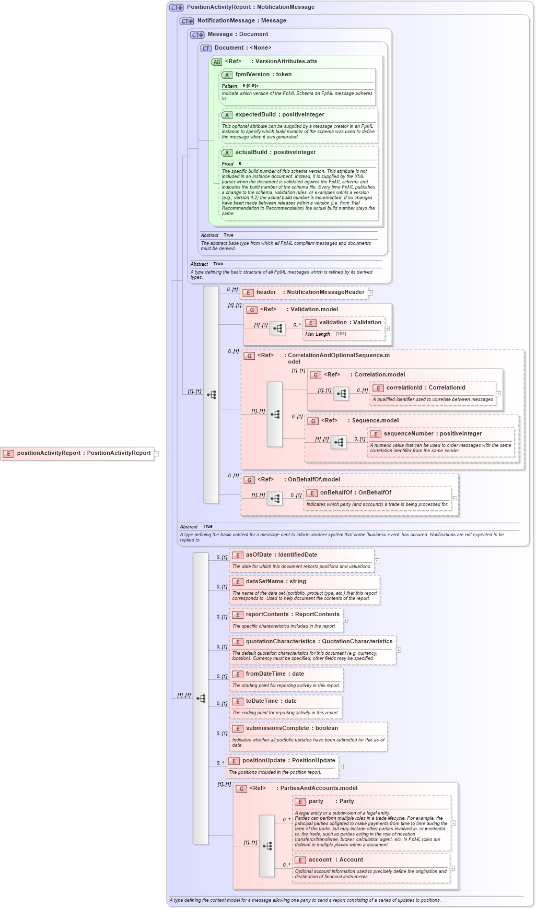Screen dimensions: 536x908
Task: Click the G icon of Validation.model
Action: (x=252, y=310)
